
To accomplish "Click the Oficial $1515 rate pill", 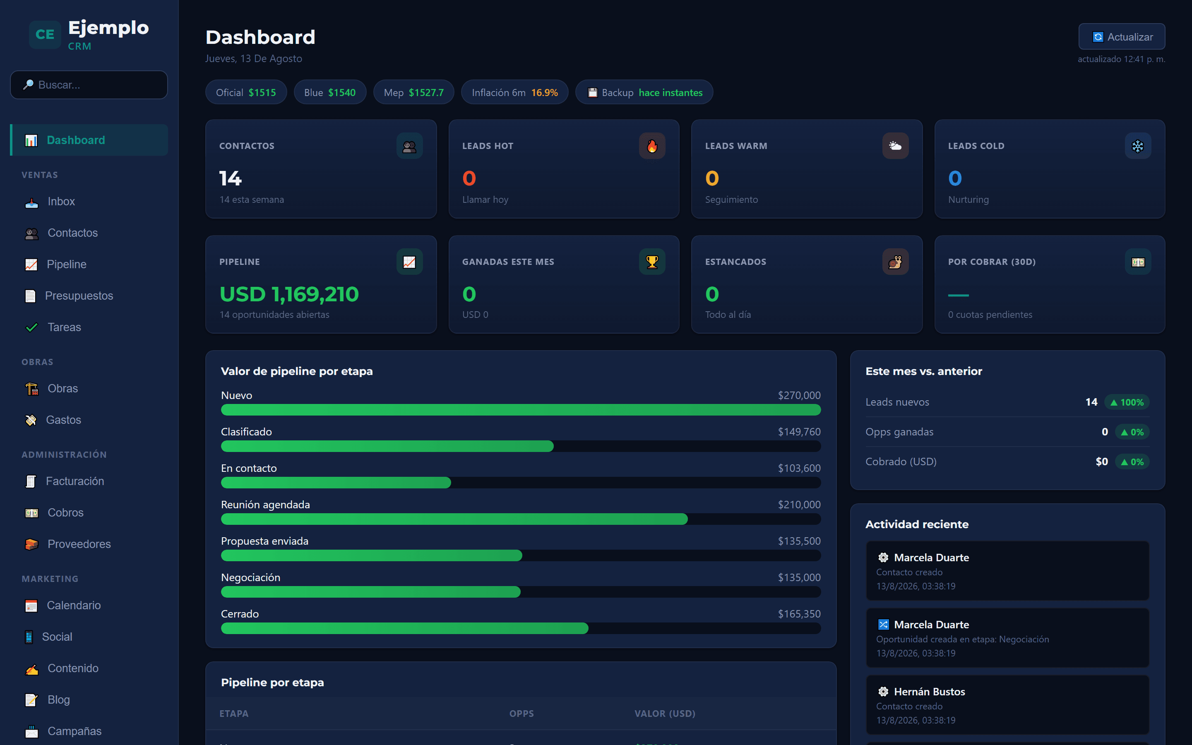I will point(246,93).
